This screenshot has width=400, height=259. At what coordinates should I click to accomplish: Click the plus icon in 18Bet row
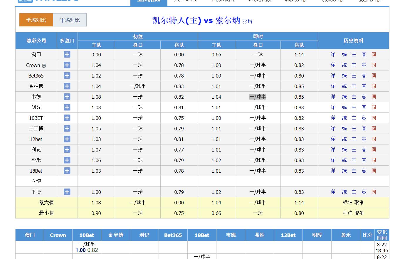[67, 171]
